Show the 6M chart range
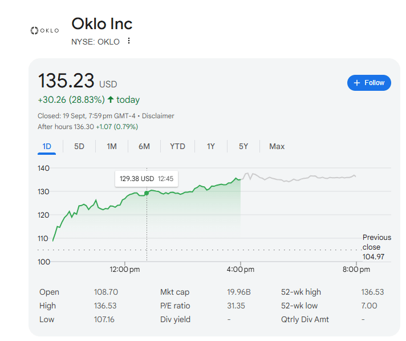 point(144,147)
